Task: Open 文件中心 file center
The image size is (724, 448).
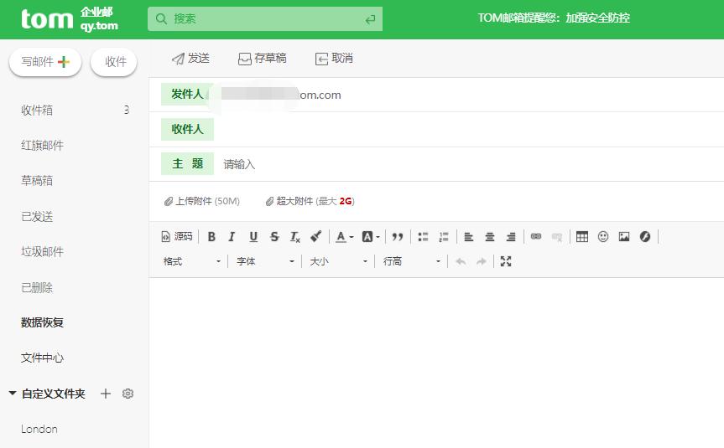Action: coord(42,358)
